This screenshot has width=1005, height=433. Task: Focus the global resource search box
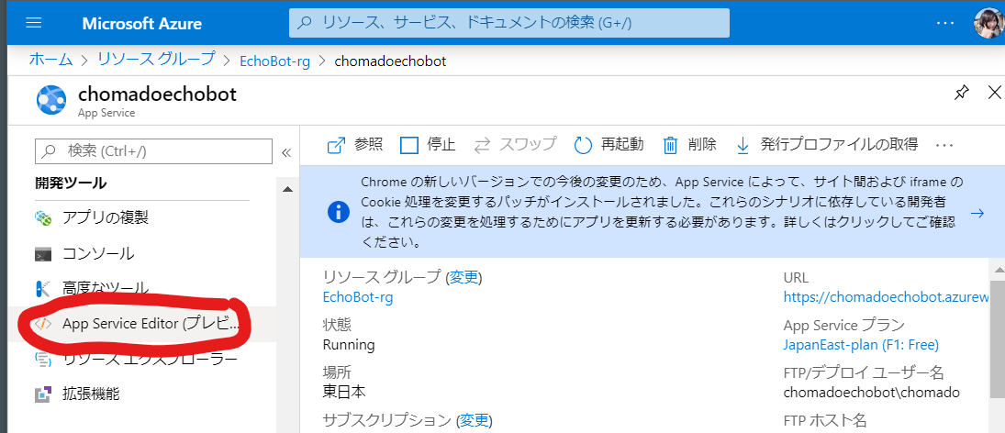(508, 23)
